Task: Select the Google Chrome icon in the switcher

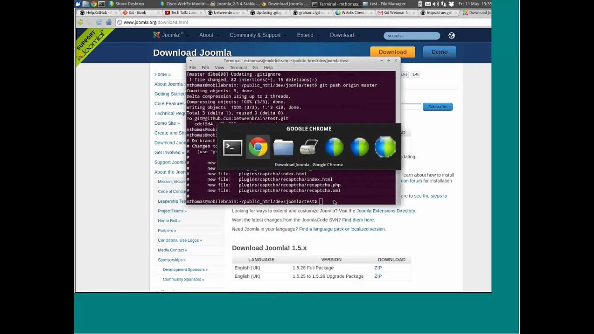Action: (x=258, y=148)
